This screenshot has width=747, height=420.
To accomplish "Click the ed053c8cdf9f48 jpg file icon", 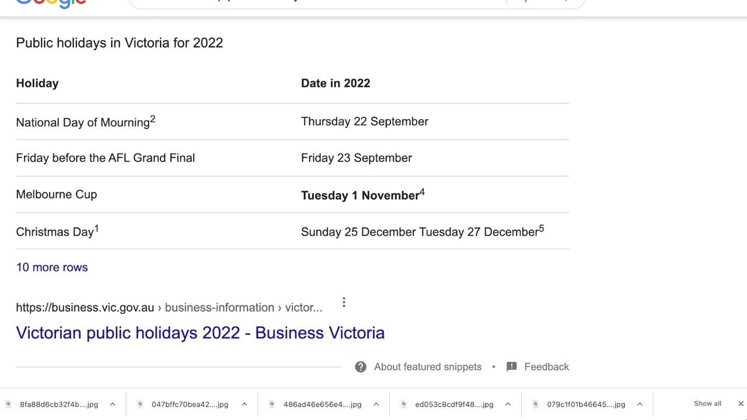I will pos(403,404).
